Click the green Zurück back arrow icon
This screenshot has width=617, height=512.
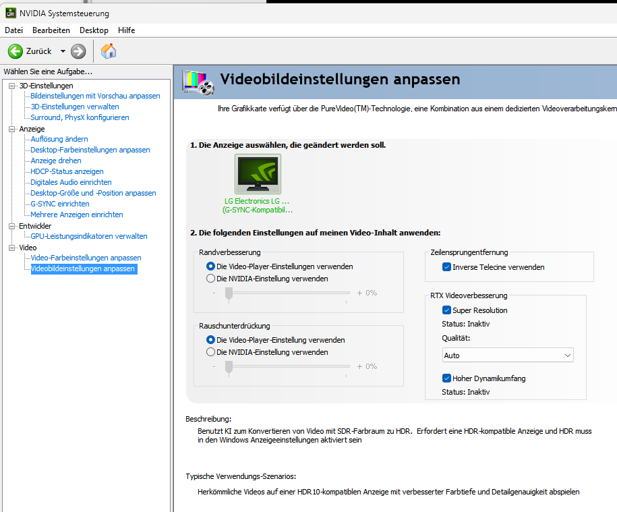coord(16,51)
